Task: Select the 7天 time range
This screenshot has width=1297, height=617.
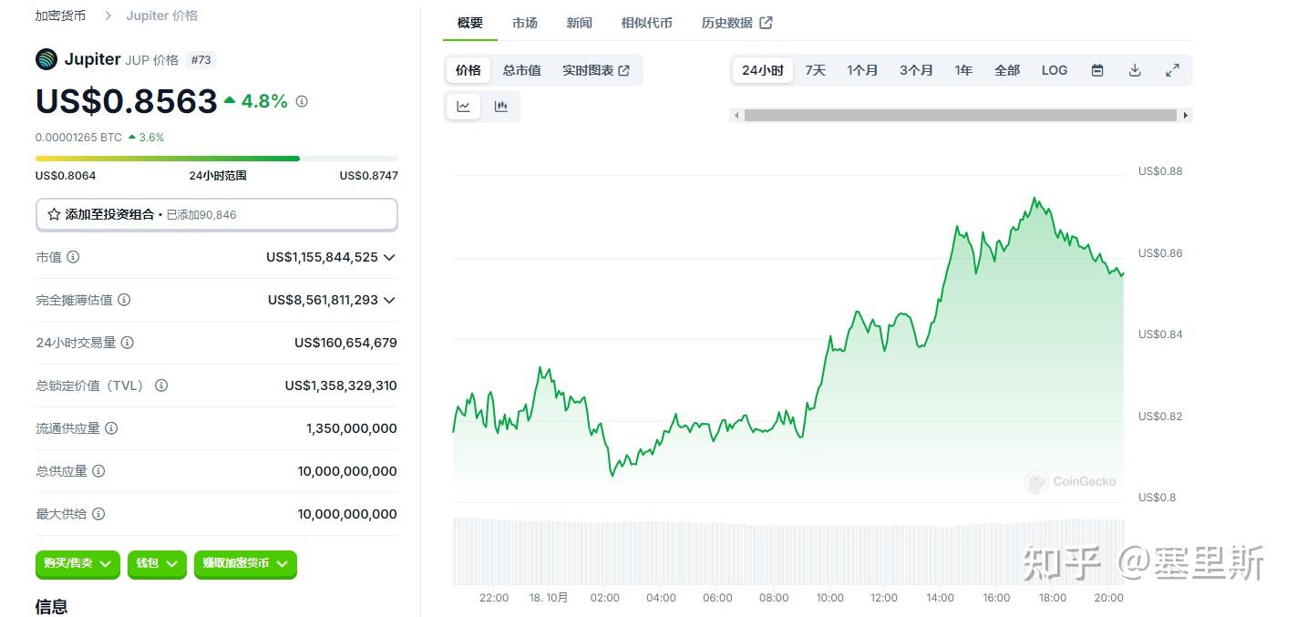Action: 814,69
